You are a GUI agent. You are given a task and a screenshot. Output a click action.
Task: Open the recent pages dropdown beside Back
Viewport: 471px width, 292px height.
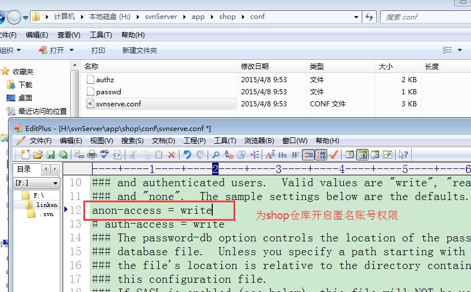click(x=26, y=17)
